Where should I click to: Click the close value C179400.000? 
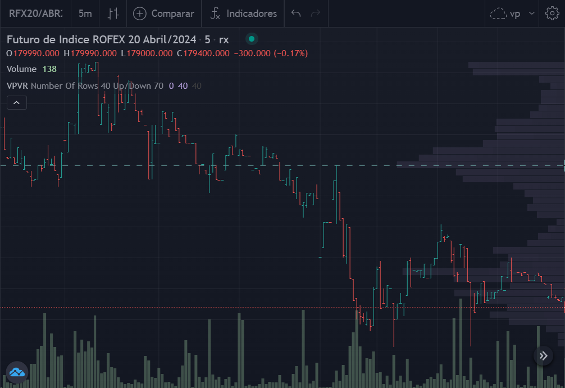(x=203, y=53)
